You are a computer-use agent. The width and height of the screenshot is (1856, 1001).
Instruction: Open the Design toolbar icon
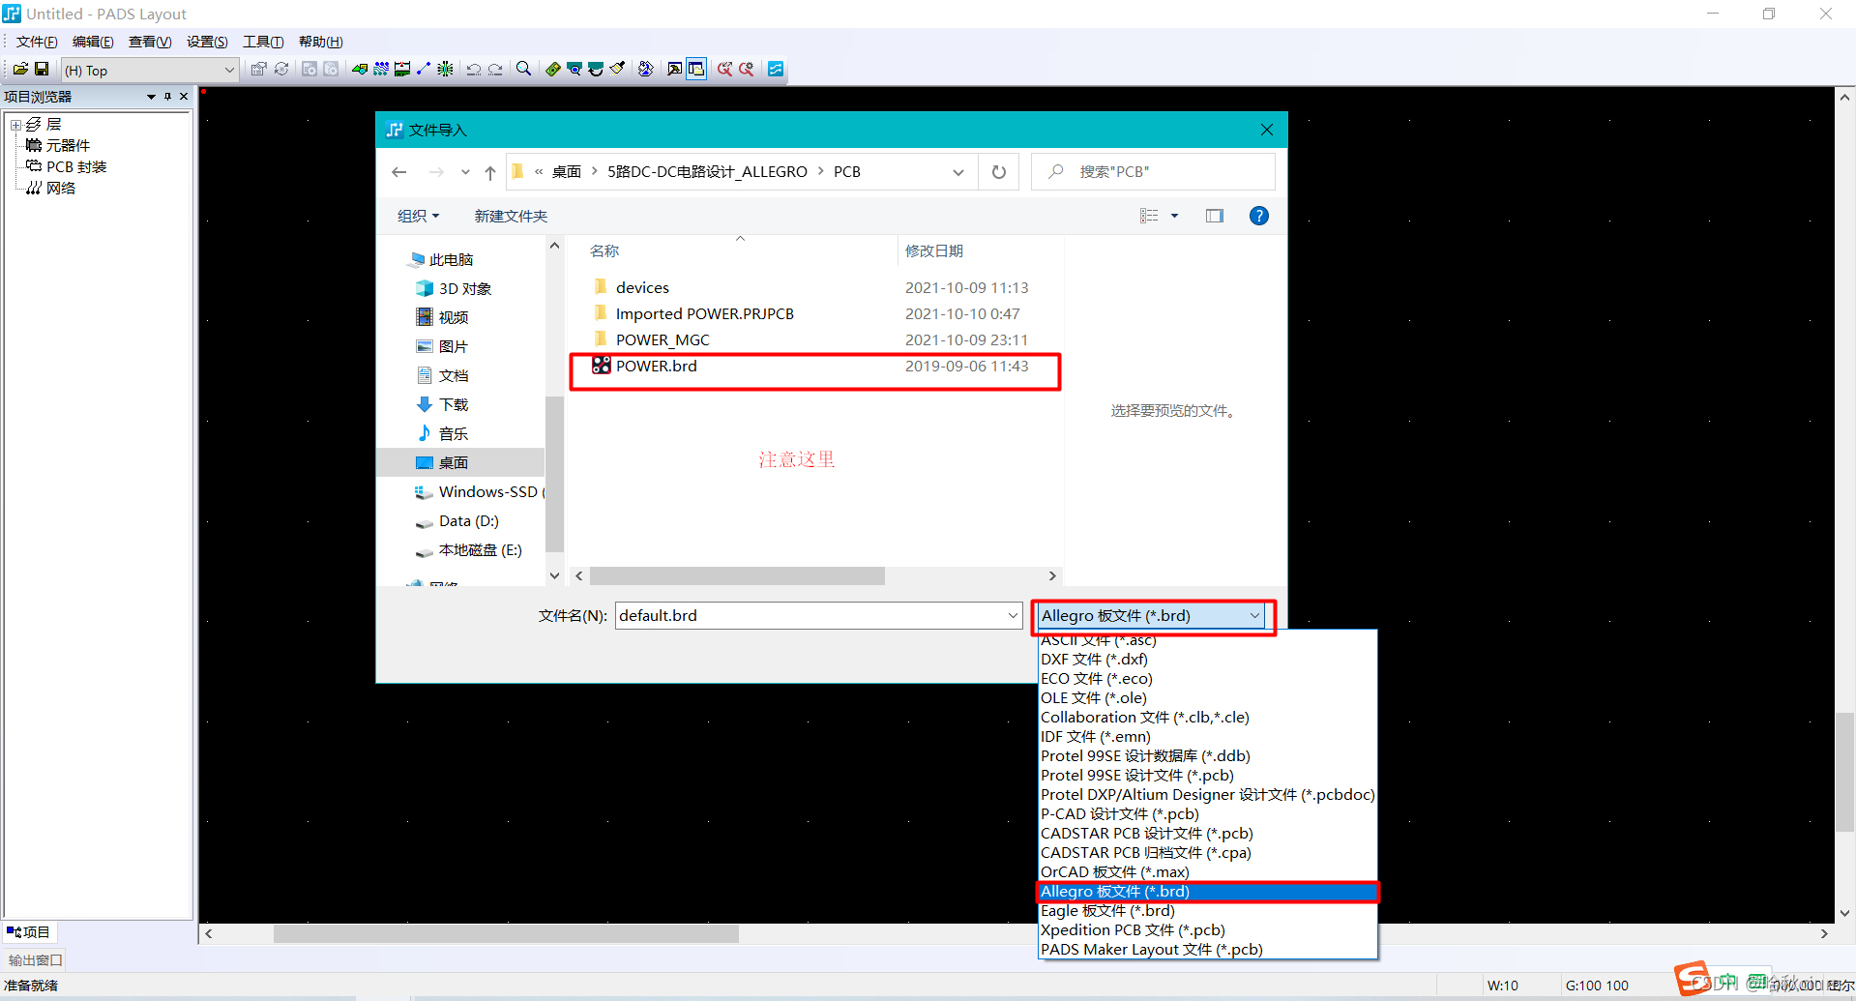(381, 69)
